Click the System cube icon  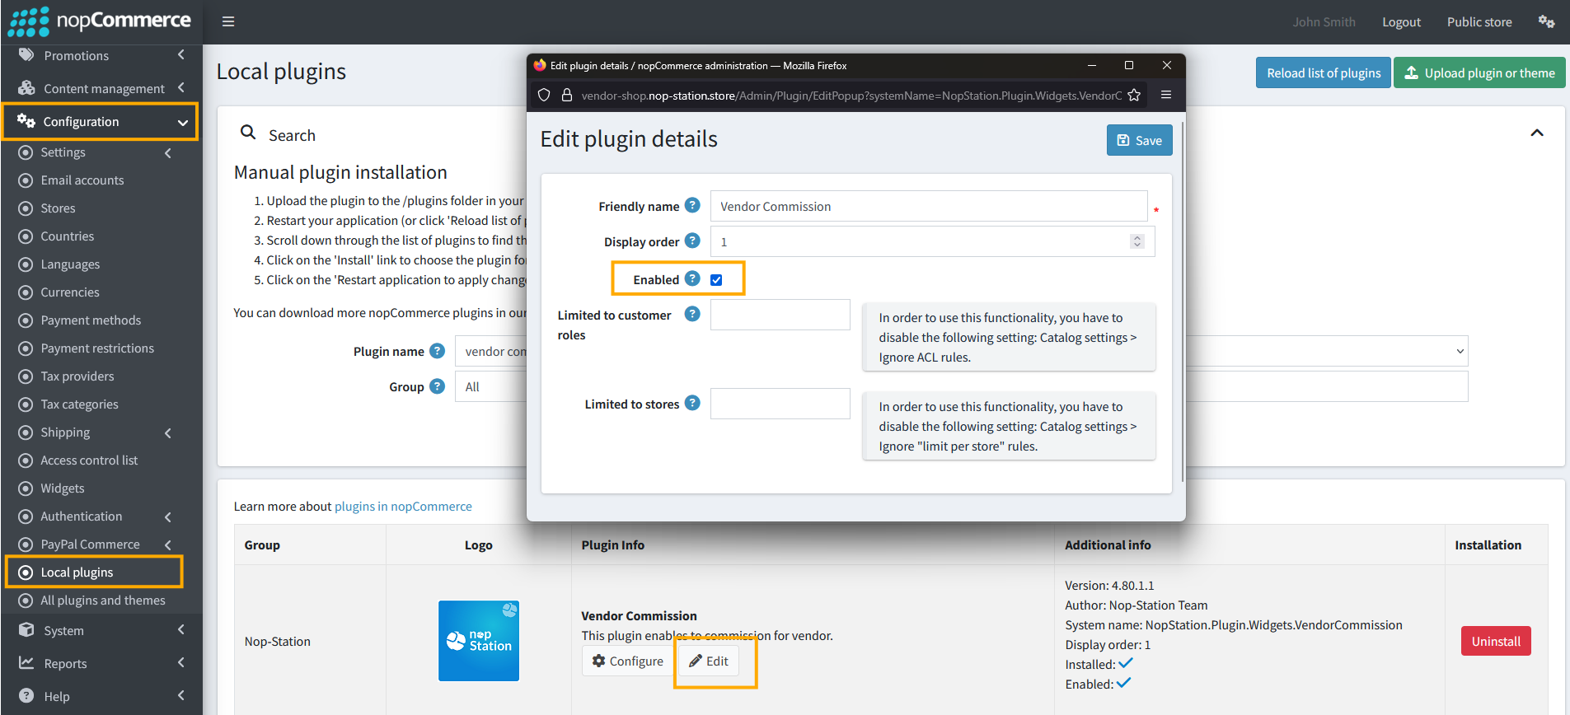pyautogui.click(x=26, y=630)
